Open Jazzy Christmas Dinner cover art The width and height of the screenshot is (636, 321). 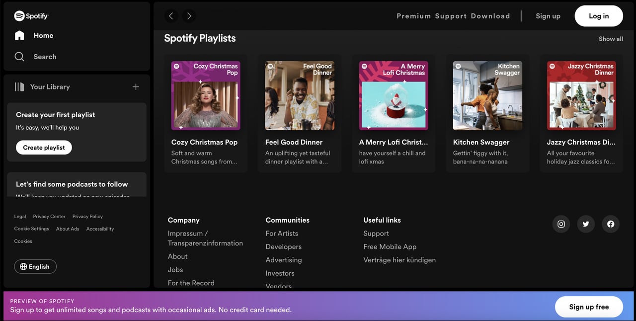click(x=581, y=95)
